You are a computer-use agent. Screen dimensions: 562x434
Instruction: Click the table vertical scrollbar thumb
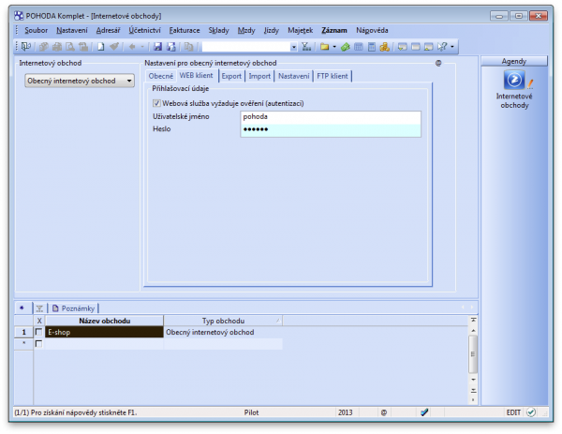[x=473, y=354]
